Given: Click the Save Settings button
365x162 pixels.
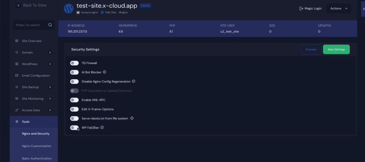Looking at the screenshot, I should coord(336,49).
